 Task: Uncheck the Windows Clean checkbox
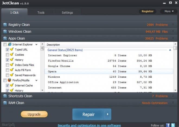click(5, 31)
